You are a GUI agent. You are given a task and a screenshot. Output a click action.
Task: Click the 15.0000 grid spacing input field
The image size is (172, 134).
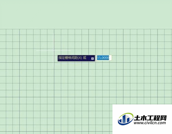pyautogui.click(x=104, y=58)
